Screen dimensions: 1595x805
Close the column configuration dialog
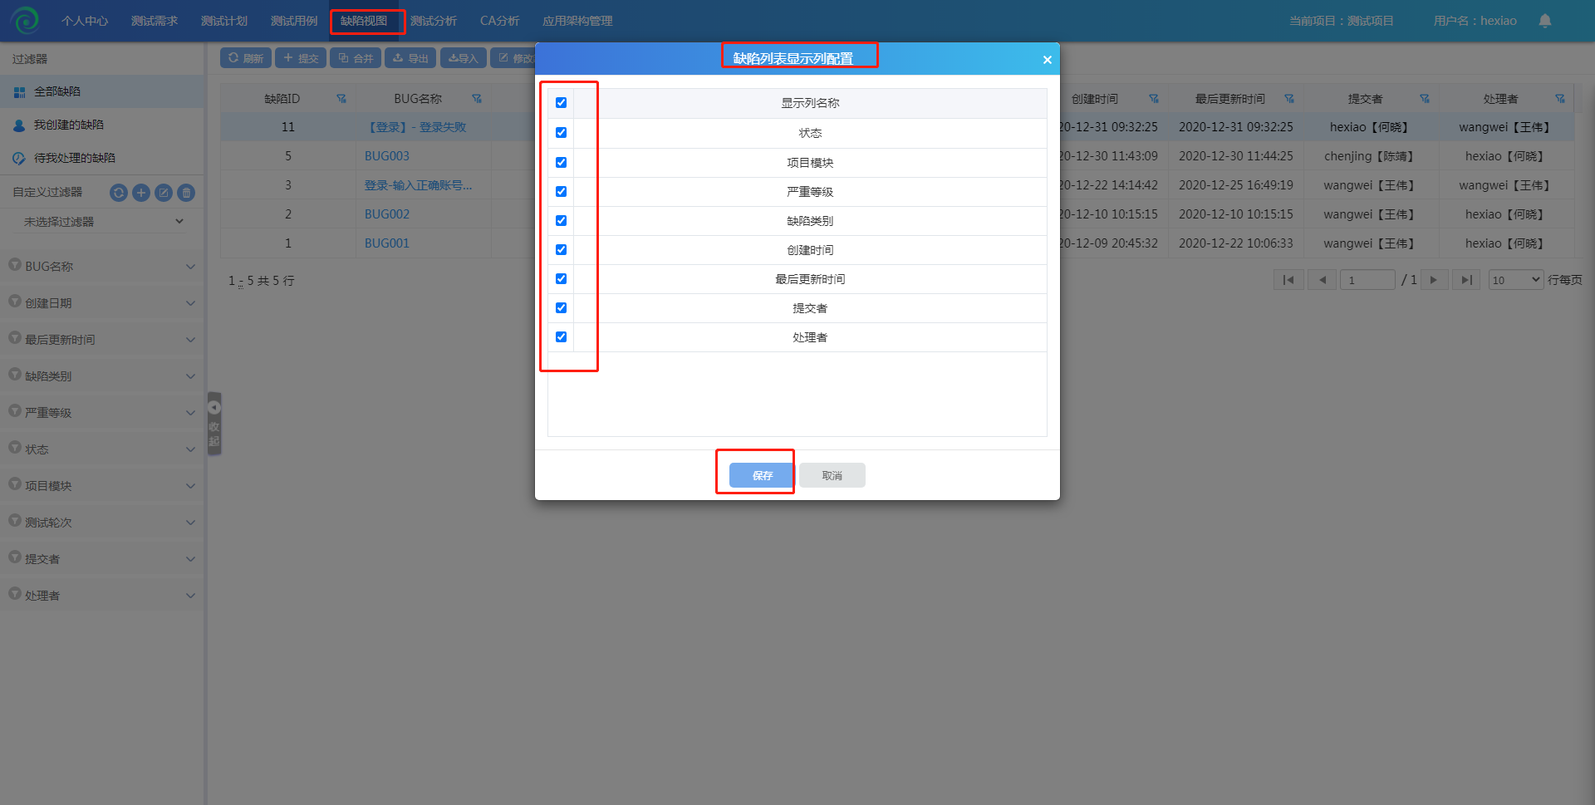tap(1047, 60)
